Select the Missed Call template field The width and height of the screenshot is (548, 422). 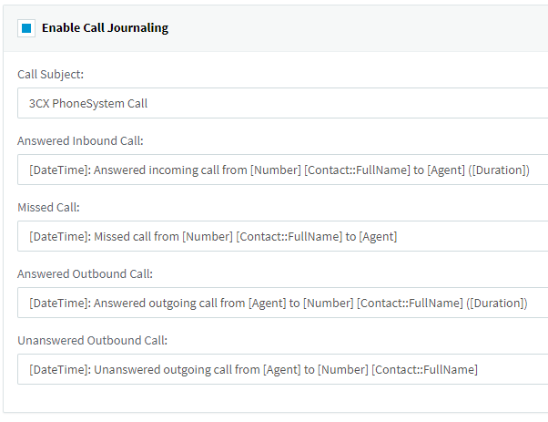click(x=282, y=236)
